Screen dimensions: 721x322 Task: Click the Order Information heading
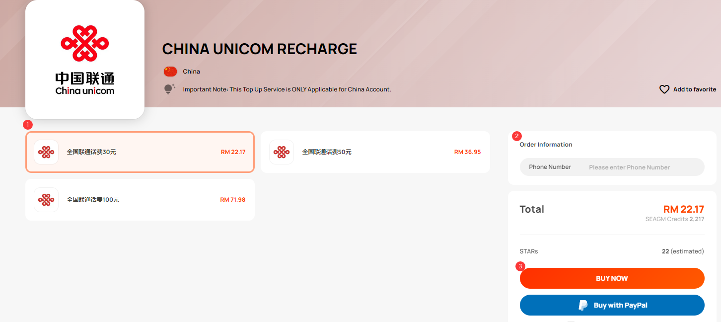pos(546,145)
